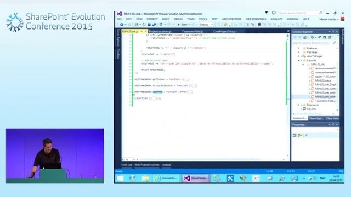
Task: Open the ARCHITECTURE menu
Action: click(231, 19)
